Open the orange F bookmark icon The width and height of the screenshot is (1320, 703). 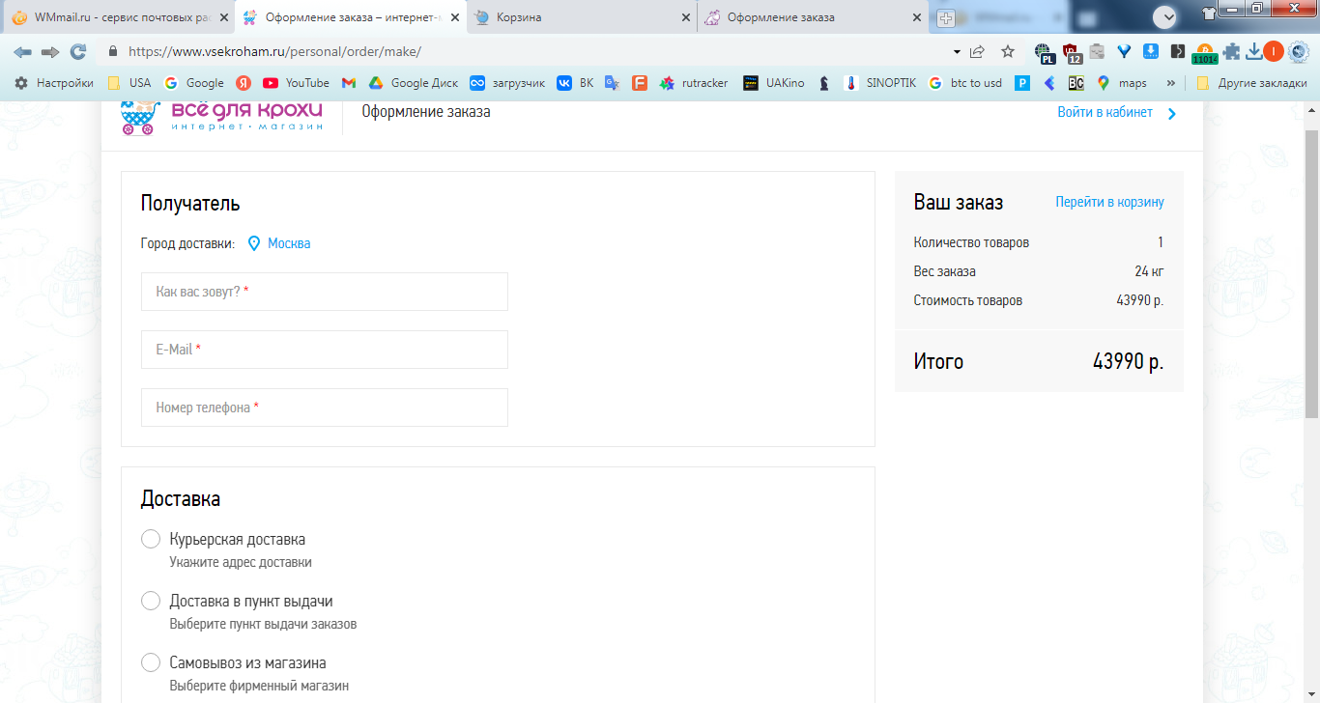pyautogui.click(x=639, y=83)
